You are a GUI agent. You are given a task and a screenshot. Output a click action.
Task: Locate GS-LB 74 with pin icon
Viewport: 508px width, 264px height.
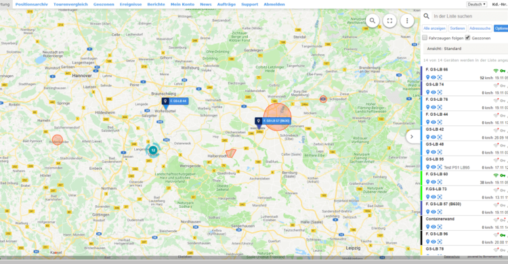click(427, 92)
